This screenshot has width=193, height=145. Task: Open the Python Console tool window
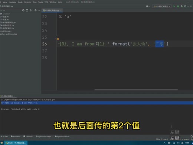[62, 136]
